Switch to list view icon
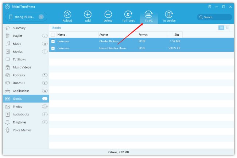The image size is (237, 158). 221,28
